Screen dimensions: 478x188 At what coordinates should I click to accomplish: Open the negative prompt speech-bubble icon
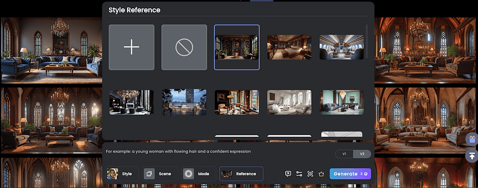(x=288, y=174)
